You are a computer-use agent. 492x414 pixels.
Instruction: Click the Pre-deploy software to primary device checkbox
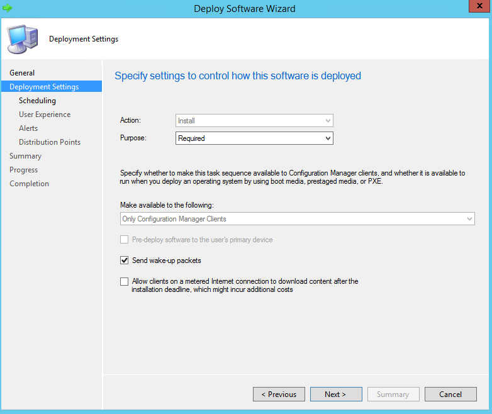click(124, 240)
